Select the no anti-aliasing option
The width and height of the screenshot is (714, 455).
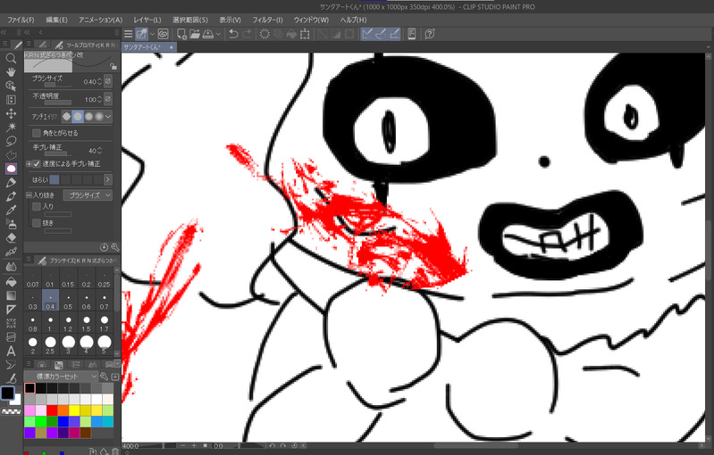(67, 117)
